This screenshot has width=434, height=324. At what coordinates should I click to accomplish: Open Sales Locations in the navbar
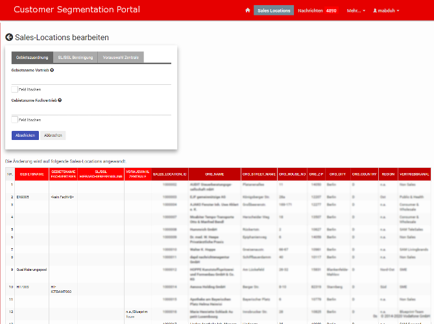274,11
